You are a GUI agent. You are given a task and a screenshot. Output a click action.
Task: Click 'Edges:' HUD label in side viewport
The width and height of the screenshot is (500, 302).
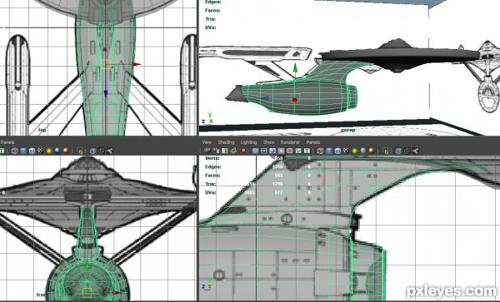(213, 166)
